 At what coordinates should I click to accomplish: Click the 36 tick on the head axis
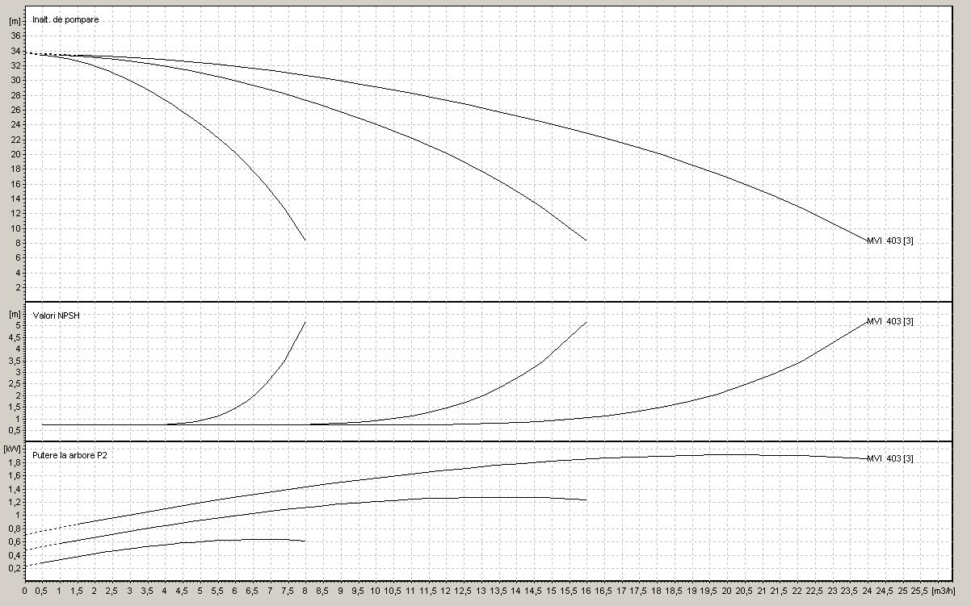[15, 36]
